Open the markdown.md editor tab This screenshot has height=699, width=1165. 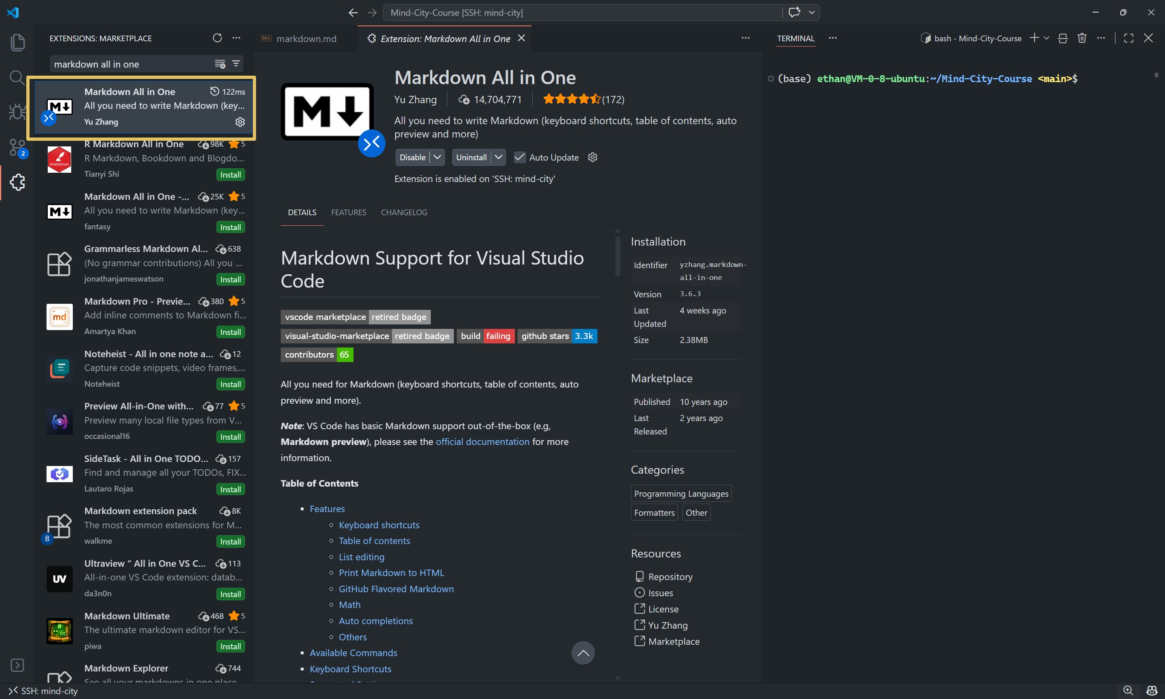306,38
